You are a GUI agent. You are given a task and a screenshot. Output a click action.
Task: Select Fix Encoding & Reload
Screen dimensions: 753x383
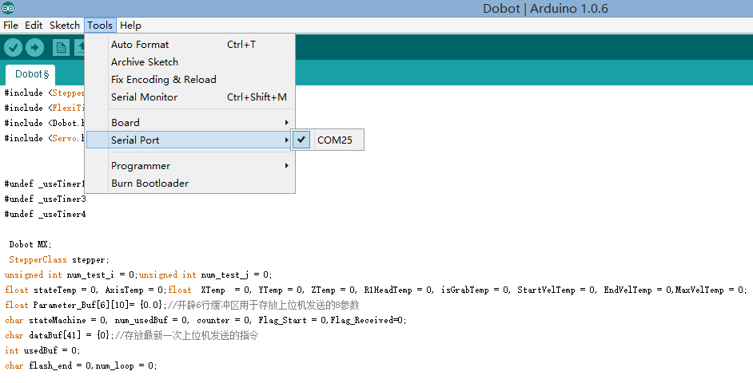190,80
